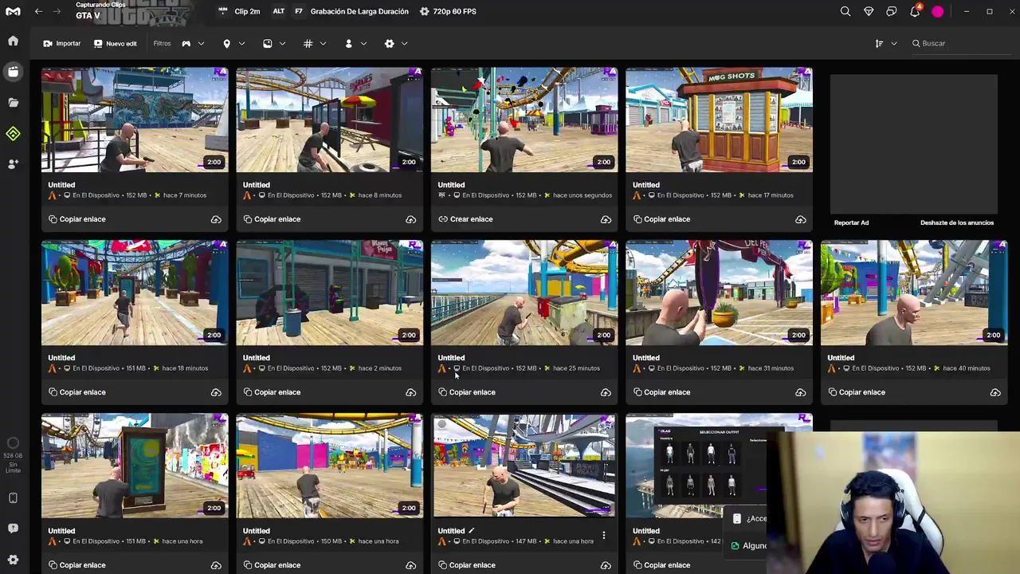Viewport: 1020px width, 574px height.
Task: Click the Nuevo edit button
Action: [x=116, y=43]
